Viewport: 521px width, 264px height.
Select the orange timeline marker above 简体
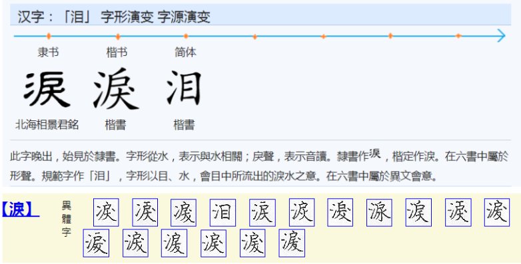[x=186, y=36]
